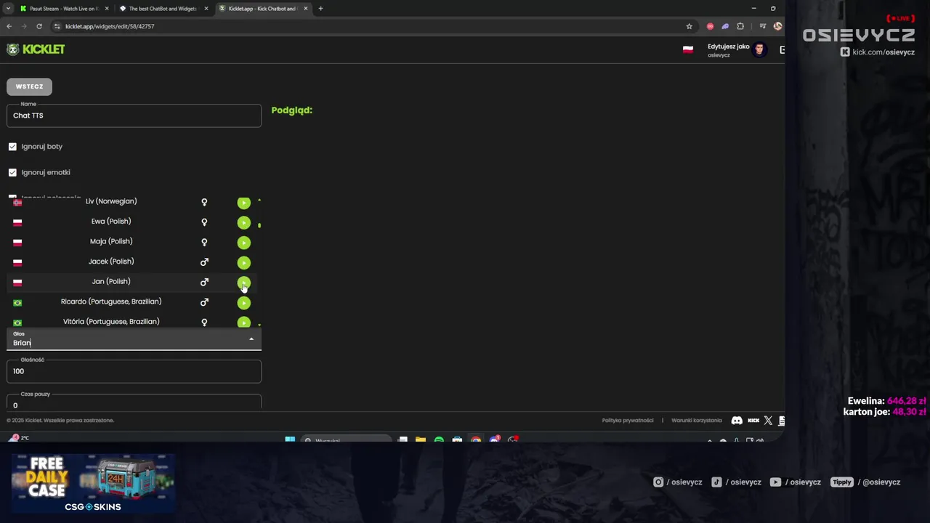Open a new browser tab
The height and width of the screenshot is (523, 930).
pos(320,9)
